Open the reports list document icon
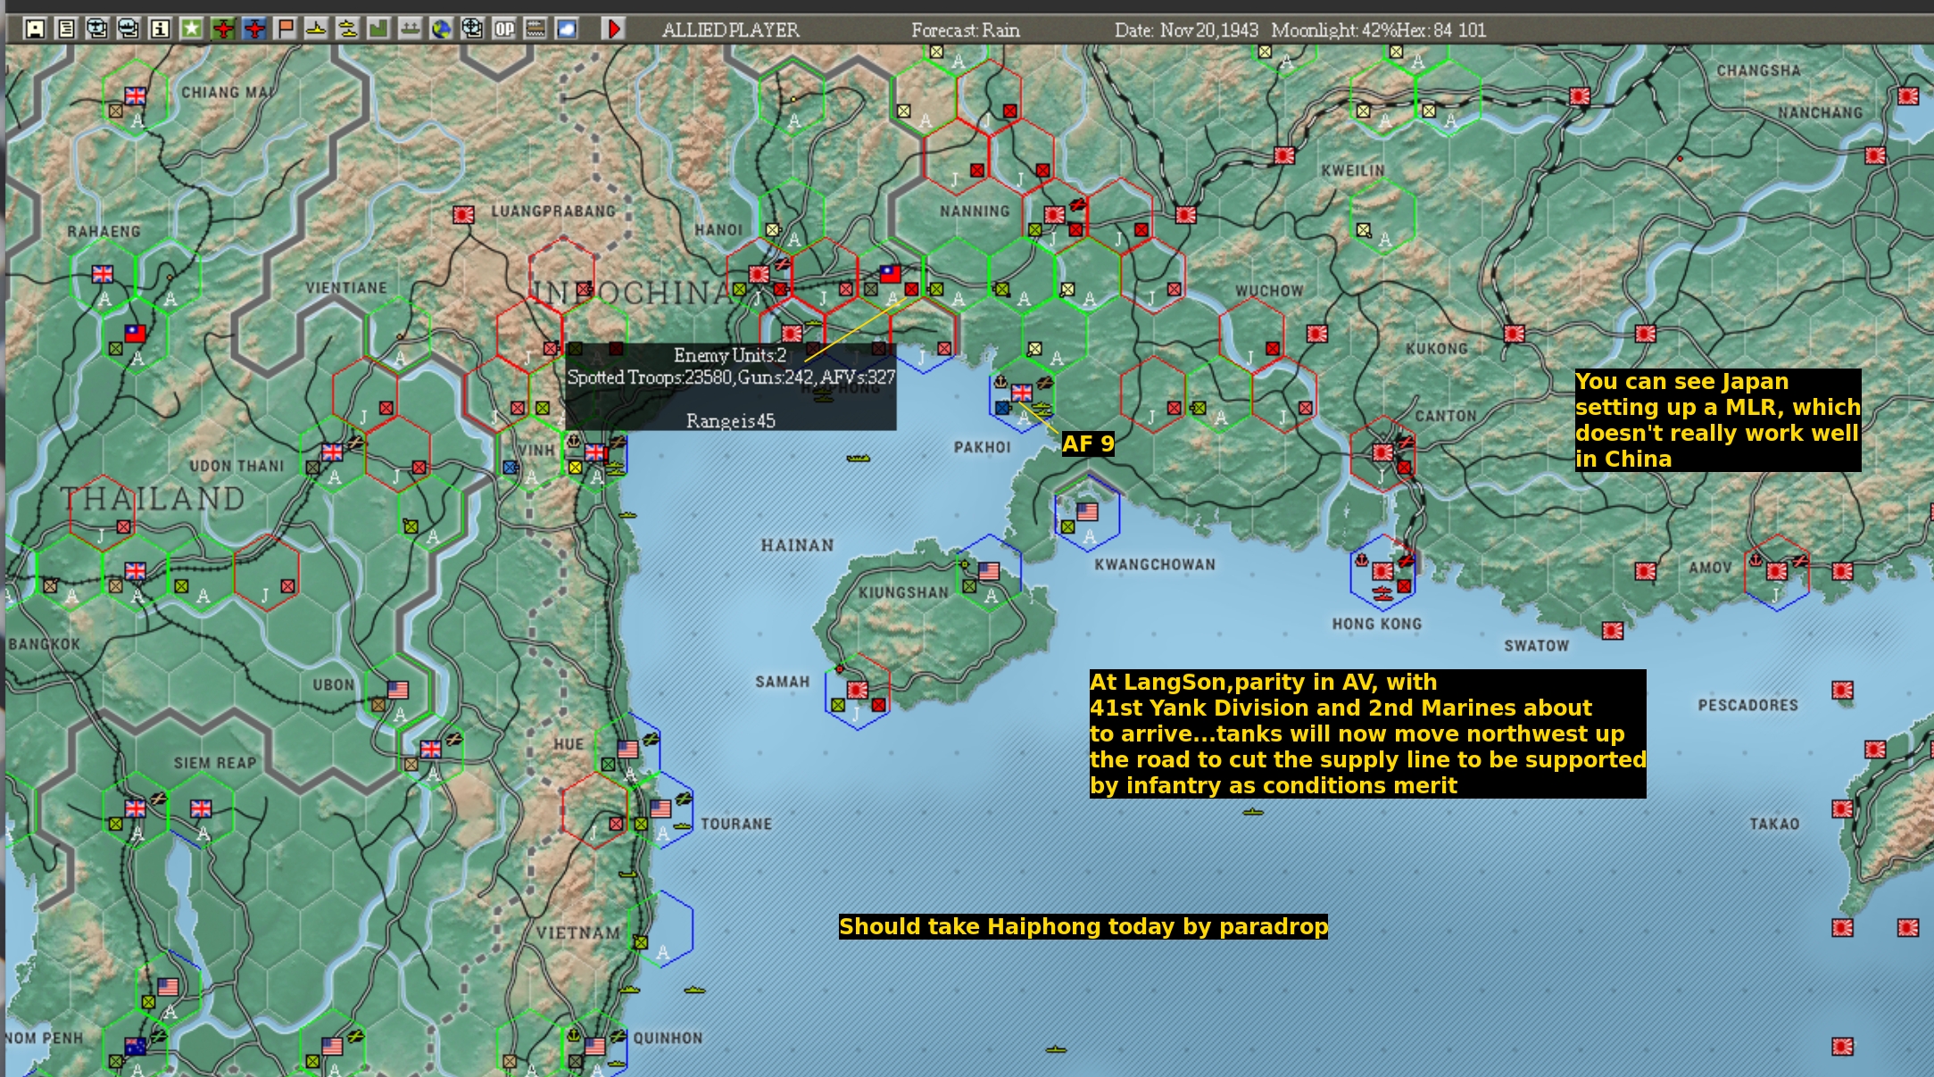Viewport: 1934px width, 1077px height. [66, 29]
